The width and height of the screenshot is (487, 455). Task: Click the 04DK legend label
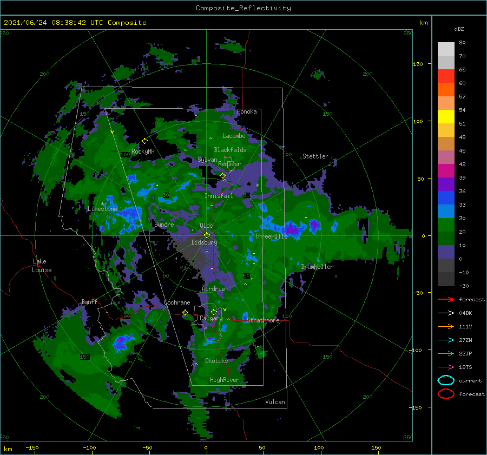click(x=465, y=313)
